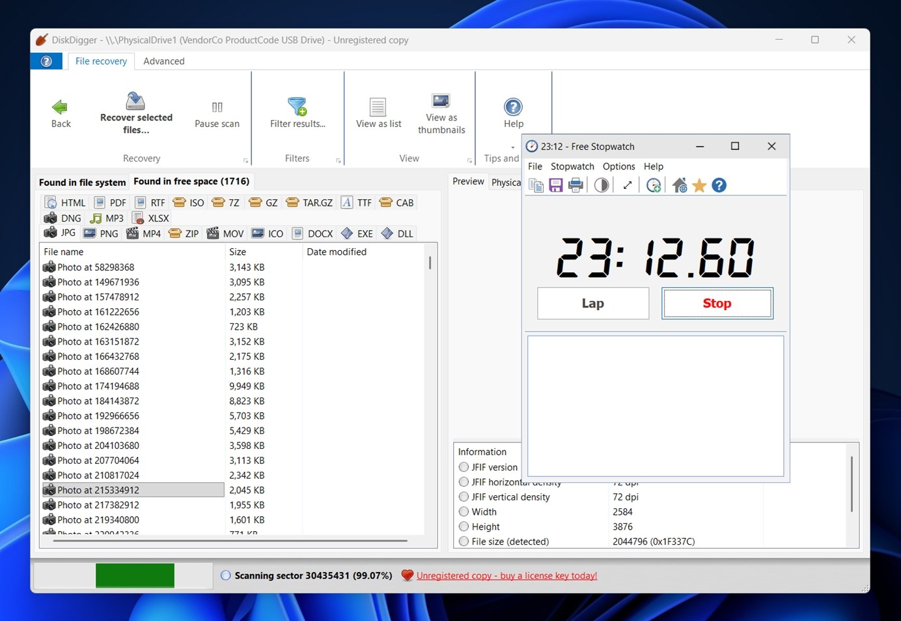This screenshot has height=621, width=901.
Task: Switch to the Advanced ribbon tab
Action: pos(163,61)
